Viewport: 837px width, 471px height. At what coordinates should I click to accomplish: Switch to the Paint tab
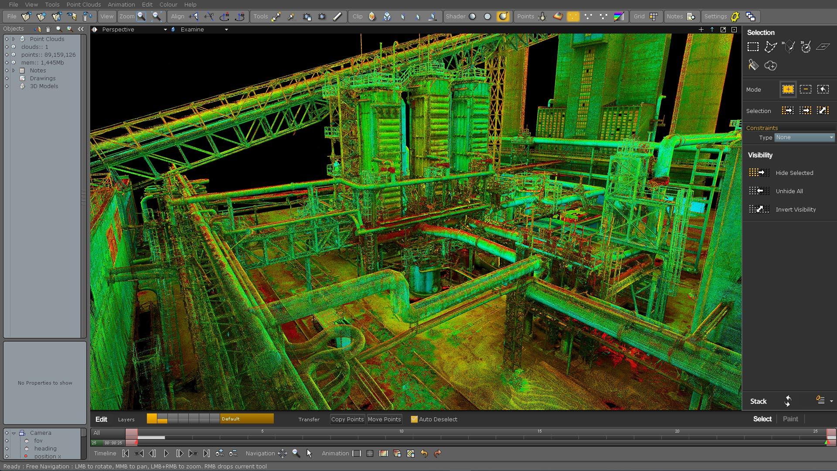point(790,419)
